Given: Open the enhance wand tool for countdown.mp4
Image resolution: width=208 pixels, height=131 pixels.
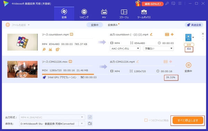Looking at the screenshot, I should coord(44,50).
